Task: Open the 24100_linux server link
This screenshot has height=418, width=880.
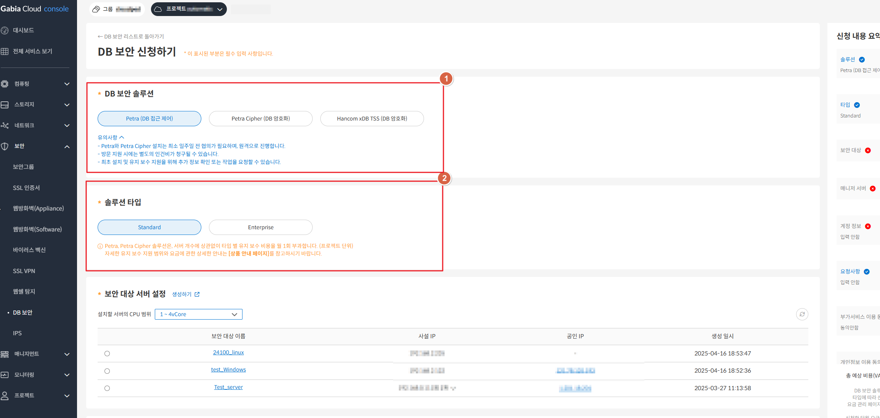Action: [x=228, y=352]
